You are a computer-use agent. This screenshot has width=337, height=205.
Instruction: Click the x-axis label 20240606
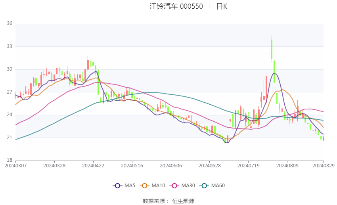tap(171, 166)
